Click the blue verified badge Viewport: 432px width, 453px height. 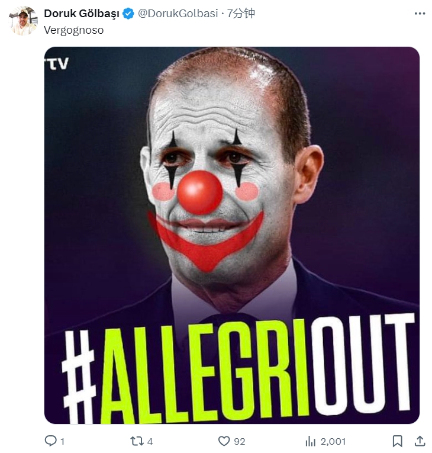pos(128,14)
